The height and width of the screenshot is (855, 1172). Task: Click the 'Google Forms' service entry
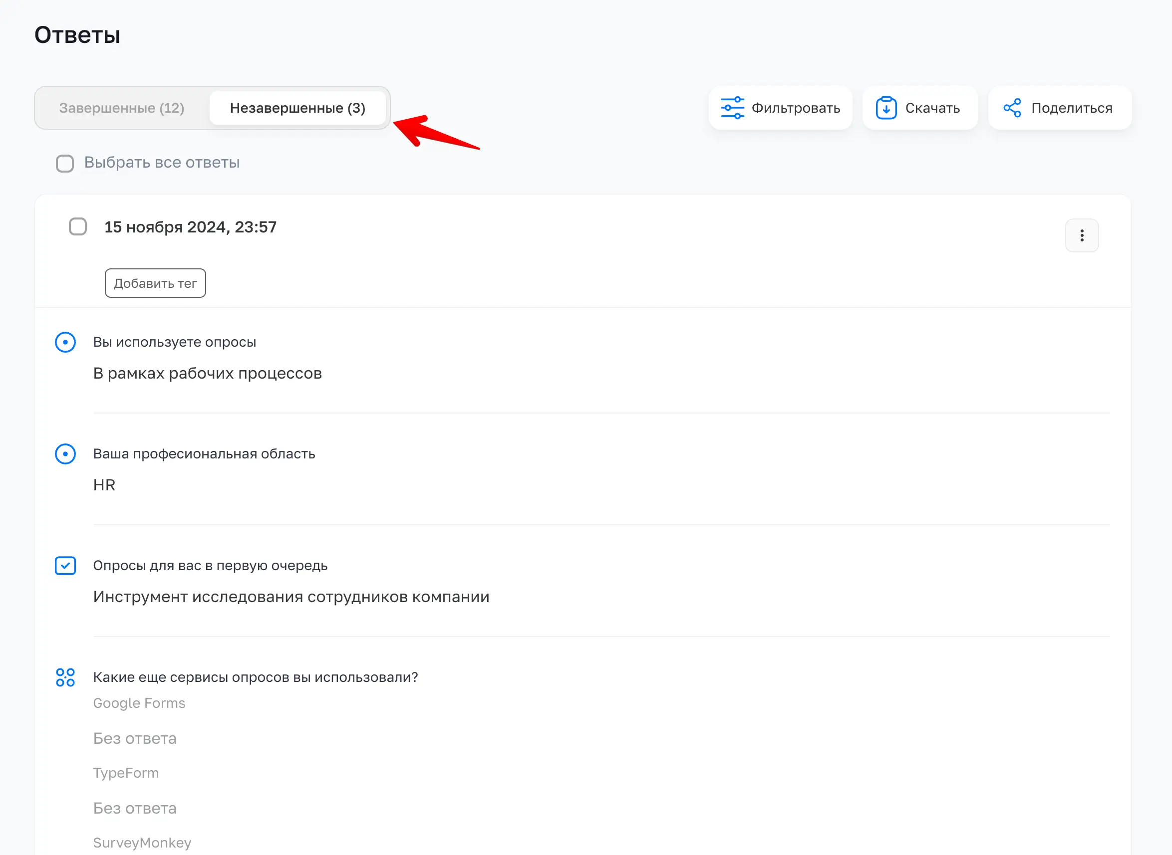click(139, 703)
